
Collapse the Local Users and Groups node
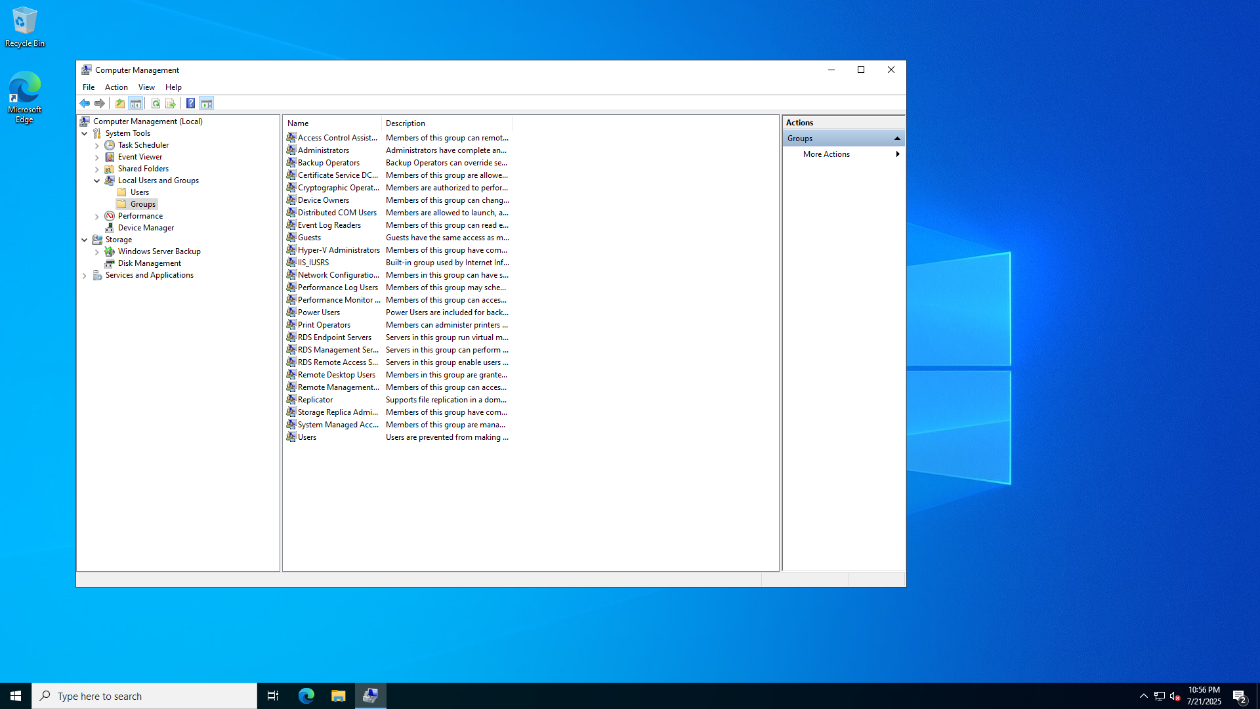click(x=97, y=181)
